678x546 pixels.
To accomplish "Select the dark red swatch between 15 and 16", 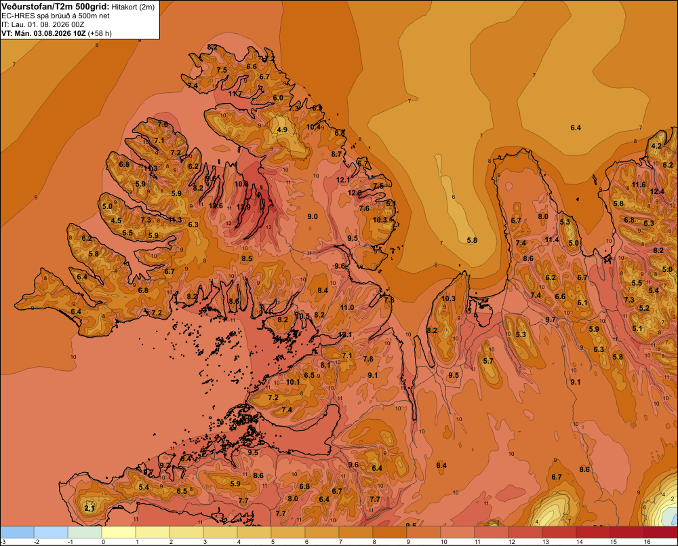I will tap(627, 532).
